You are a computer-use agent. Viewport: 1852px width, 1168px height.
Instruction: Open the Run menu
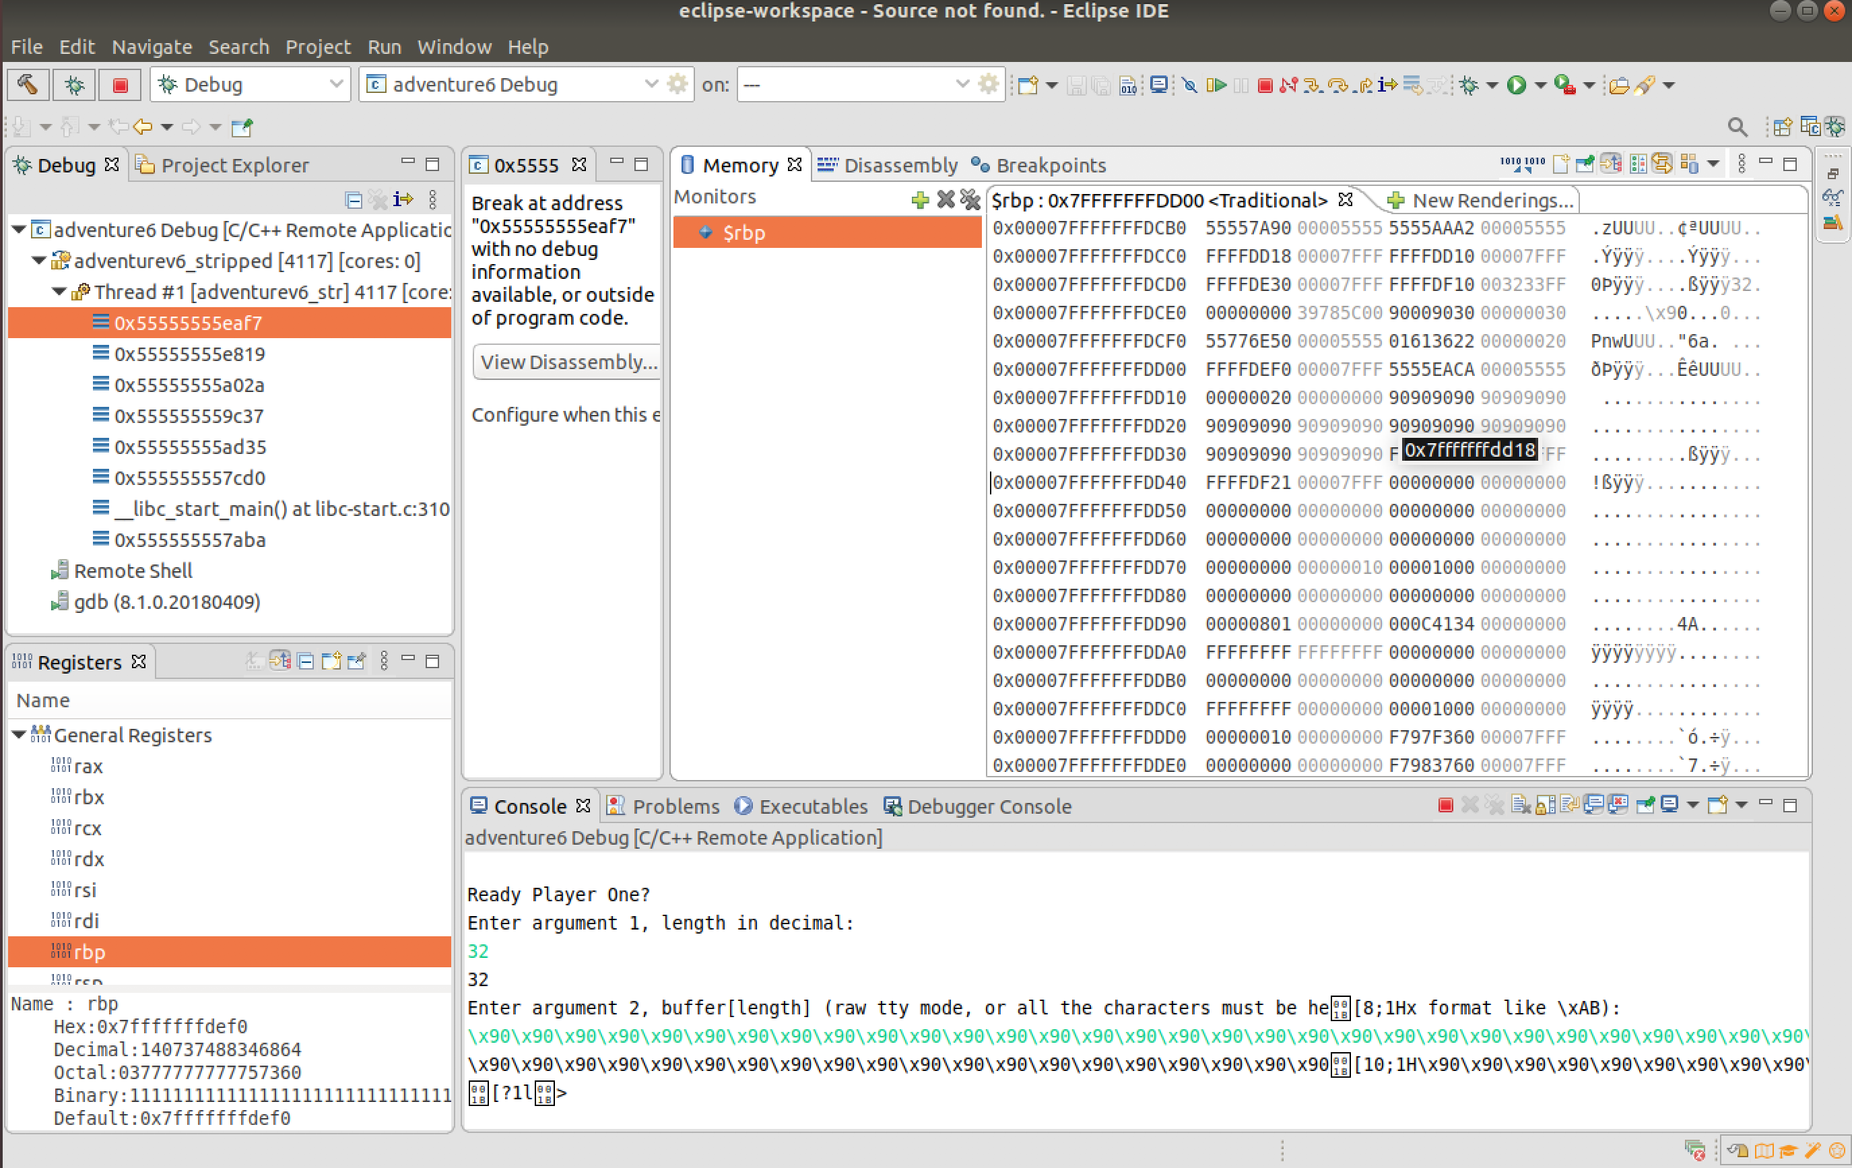click(384, 47)
